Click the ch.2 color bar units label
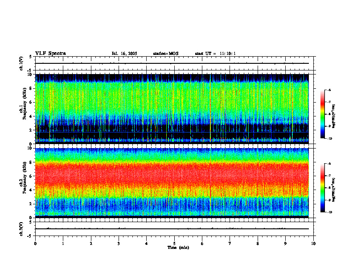Viewport: 353px width, 273px height. (334, 190)
